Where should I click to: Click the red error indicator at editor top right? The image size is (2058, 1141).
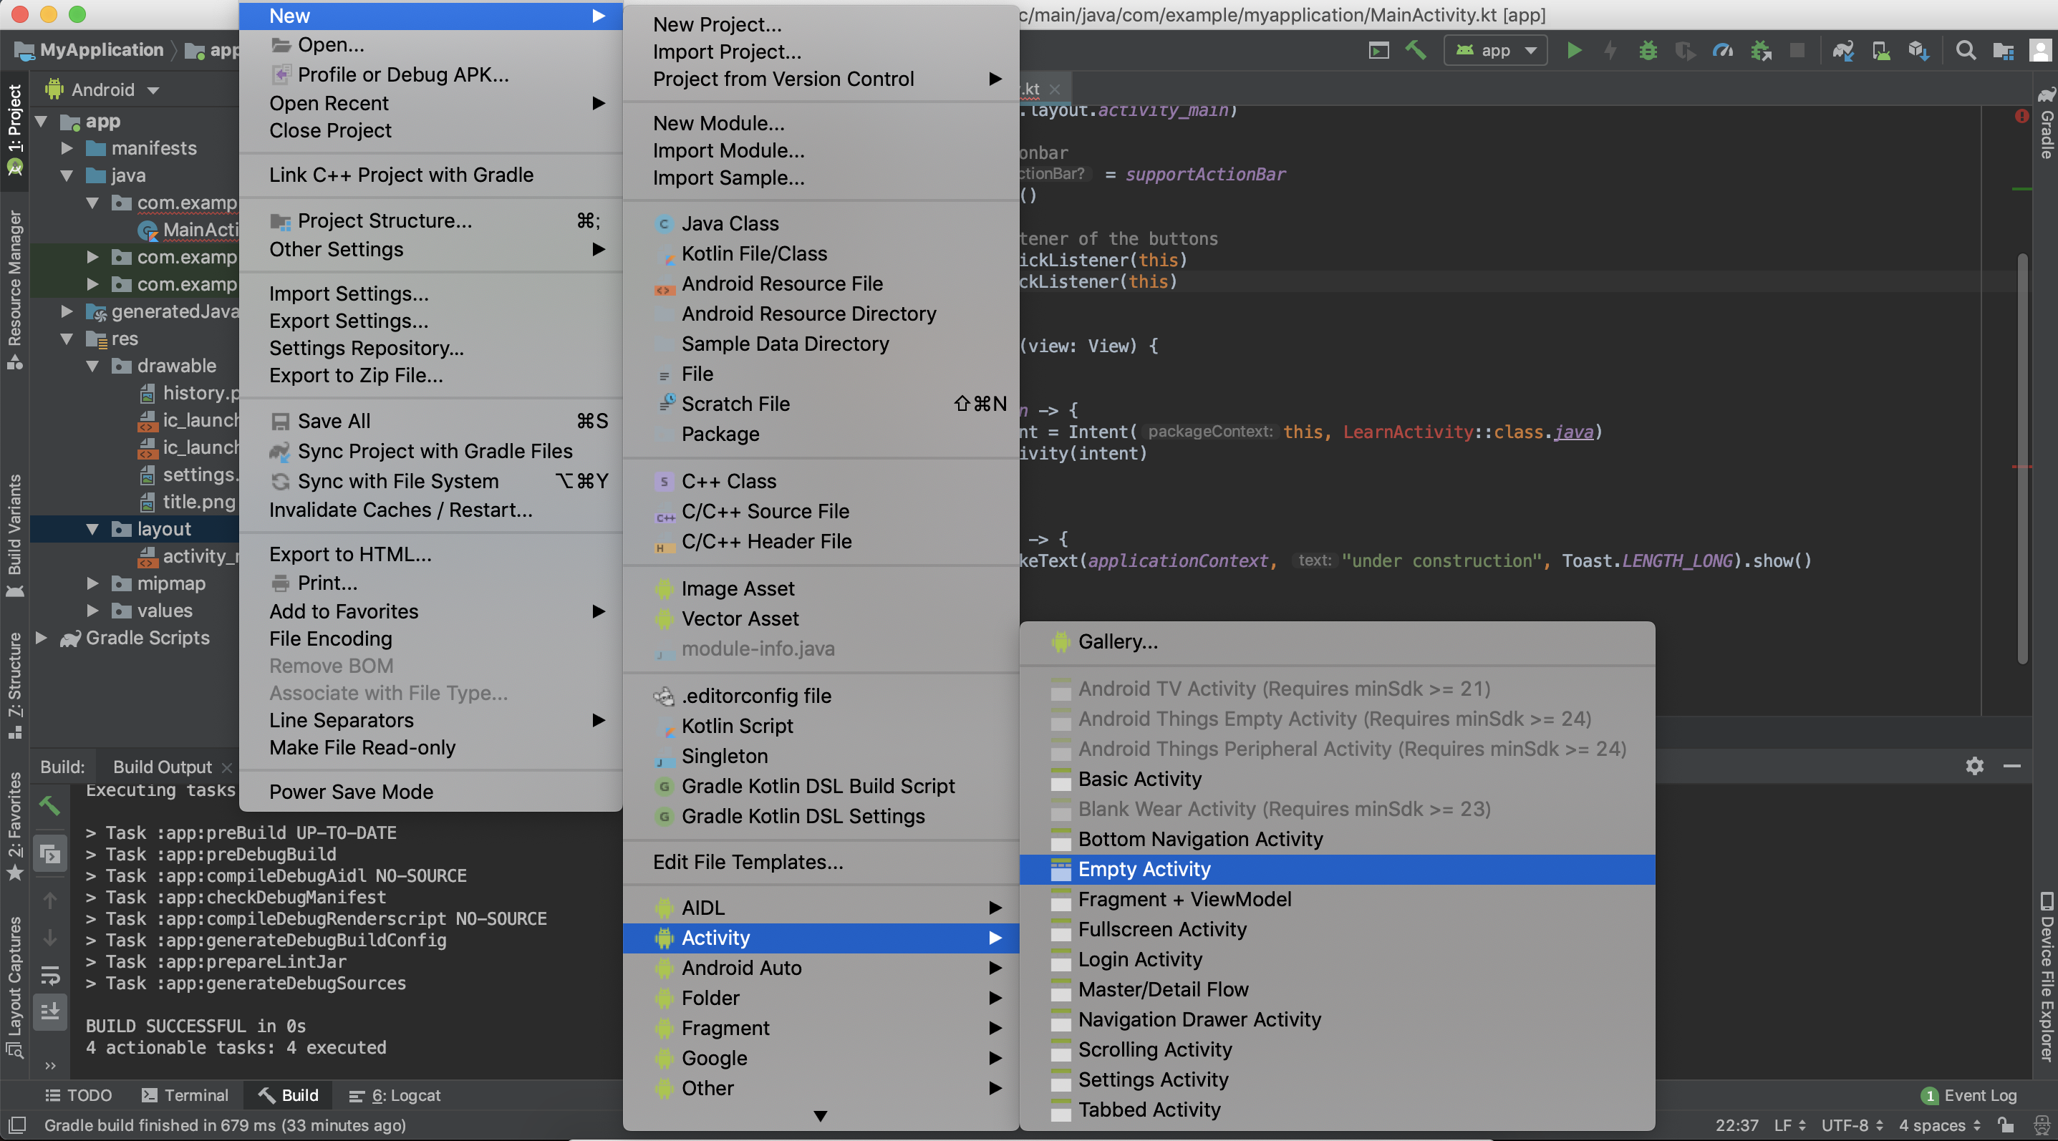[2021, 117]
